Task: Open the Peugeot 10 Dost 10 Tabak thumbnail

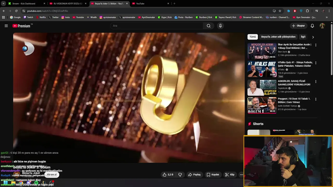Action: (x=262, y=105)
